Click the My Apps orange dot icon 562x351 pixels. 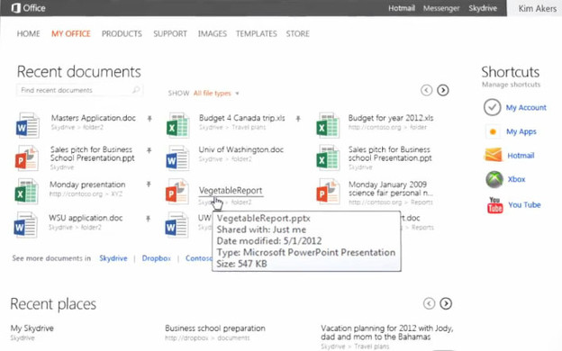pyautogui.click(x=493, y=131)
